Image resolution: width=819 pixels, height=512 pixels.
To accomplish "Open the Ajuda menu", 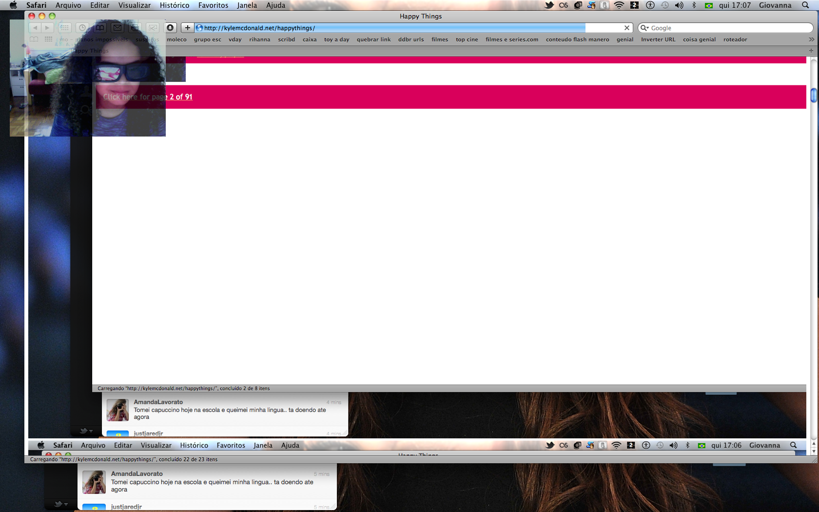I will click(275, 5).
